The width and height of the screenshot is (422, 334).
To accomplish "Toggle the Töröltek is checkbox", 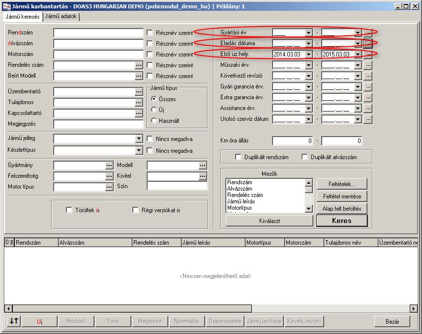I will pyautogui.click(x=69, y=210).
